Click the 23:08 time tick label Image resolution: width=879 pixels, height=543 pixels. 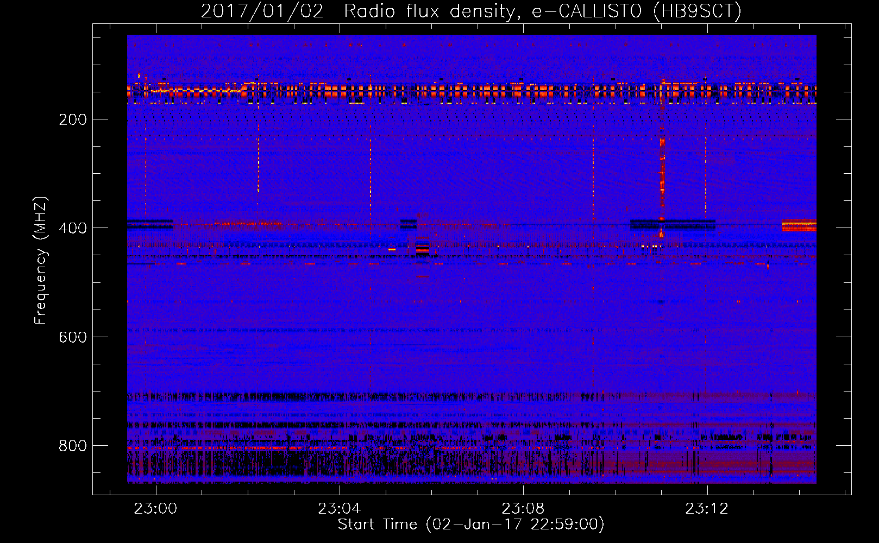pyautogui.click(x=523, y=509)
